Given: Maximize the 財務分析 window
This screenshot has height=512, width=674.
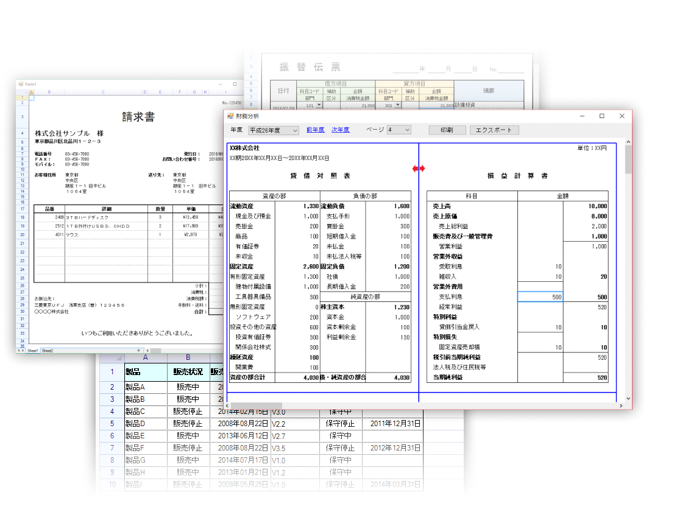Looking at the screenshot, I should pos(601,116).
